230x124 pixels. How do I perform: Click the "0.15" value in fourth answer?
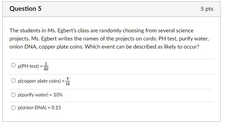(x=56, y=107)
